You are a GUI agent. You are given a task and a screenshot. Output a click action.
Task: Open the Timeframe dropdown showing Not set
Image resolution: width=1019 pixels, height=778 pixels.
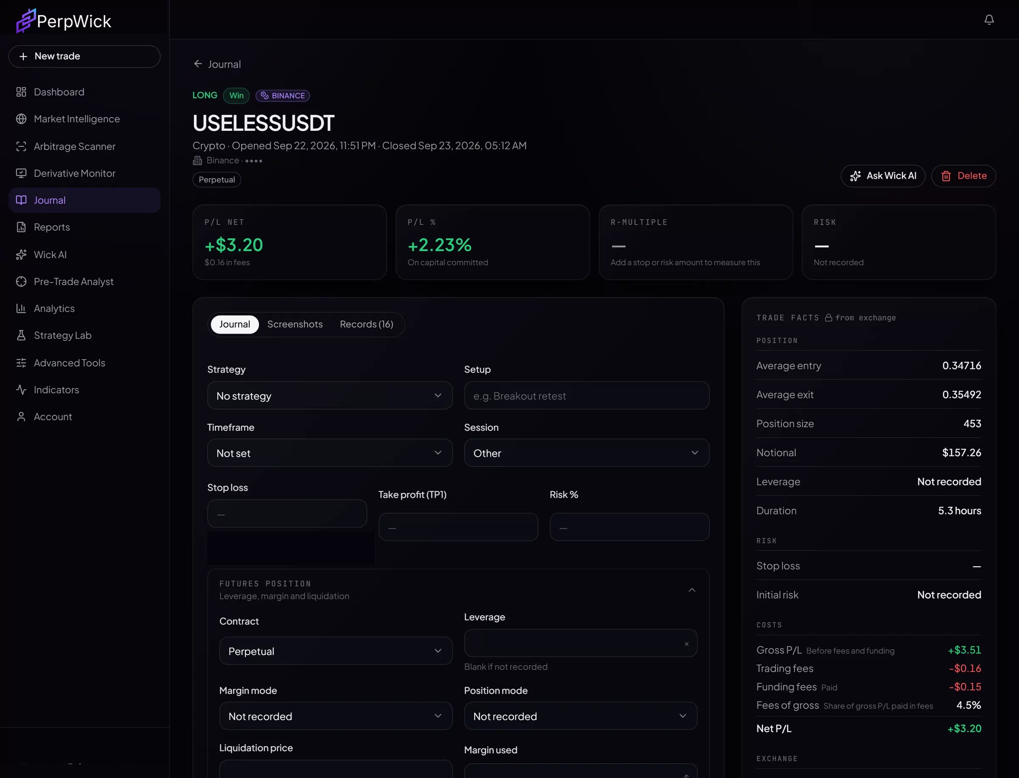(x=330, y=453)
